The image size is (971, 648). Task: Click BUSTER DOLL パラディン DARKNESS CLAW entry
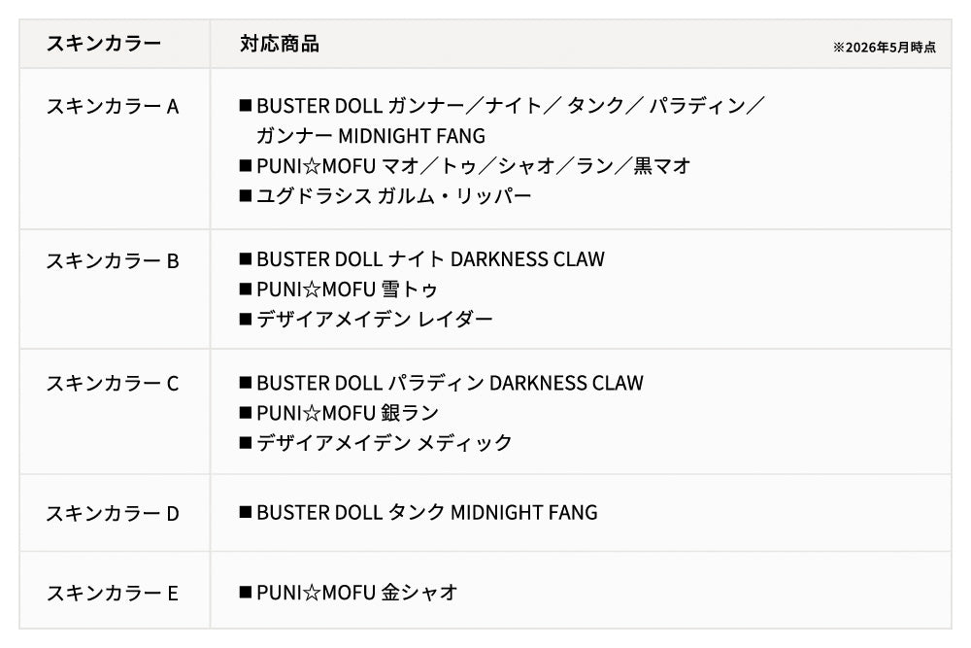tap(442, 383)
